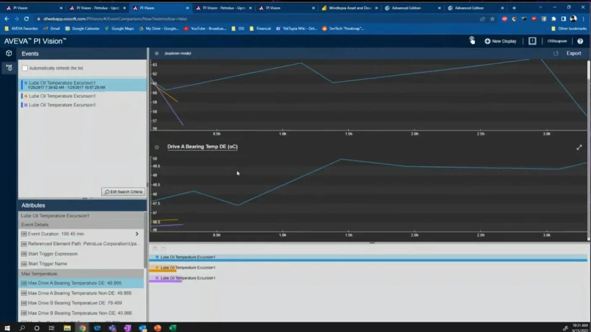The width and height of the screenshot is (591, 332).
Task: Open Other bookmarks folder
Action: 569,28
